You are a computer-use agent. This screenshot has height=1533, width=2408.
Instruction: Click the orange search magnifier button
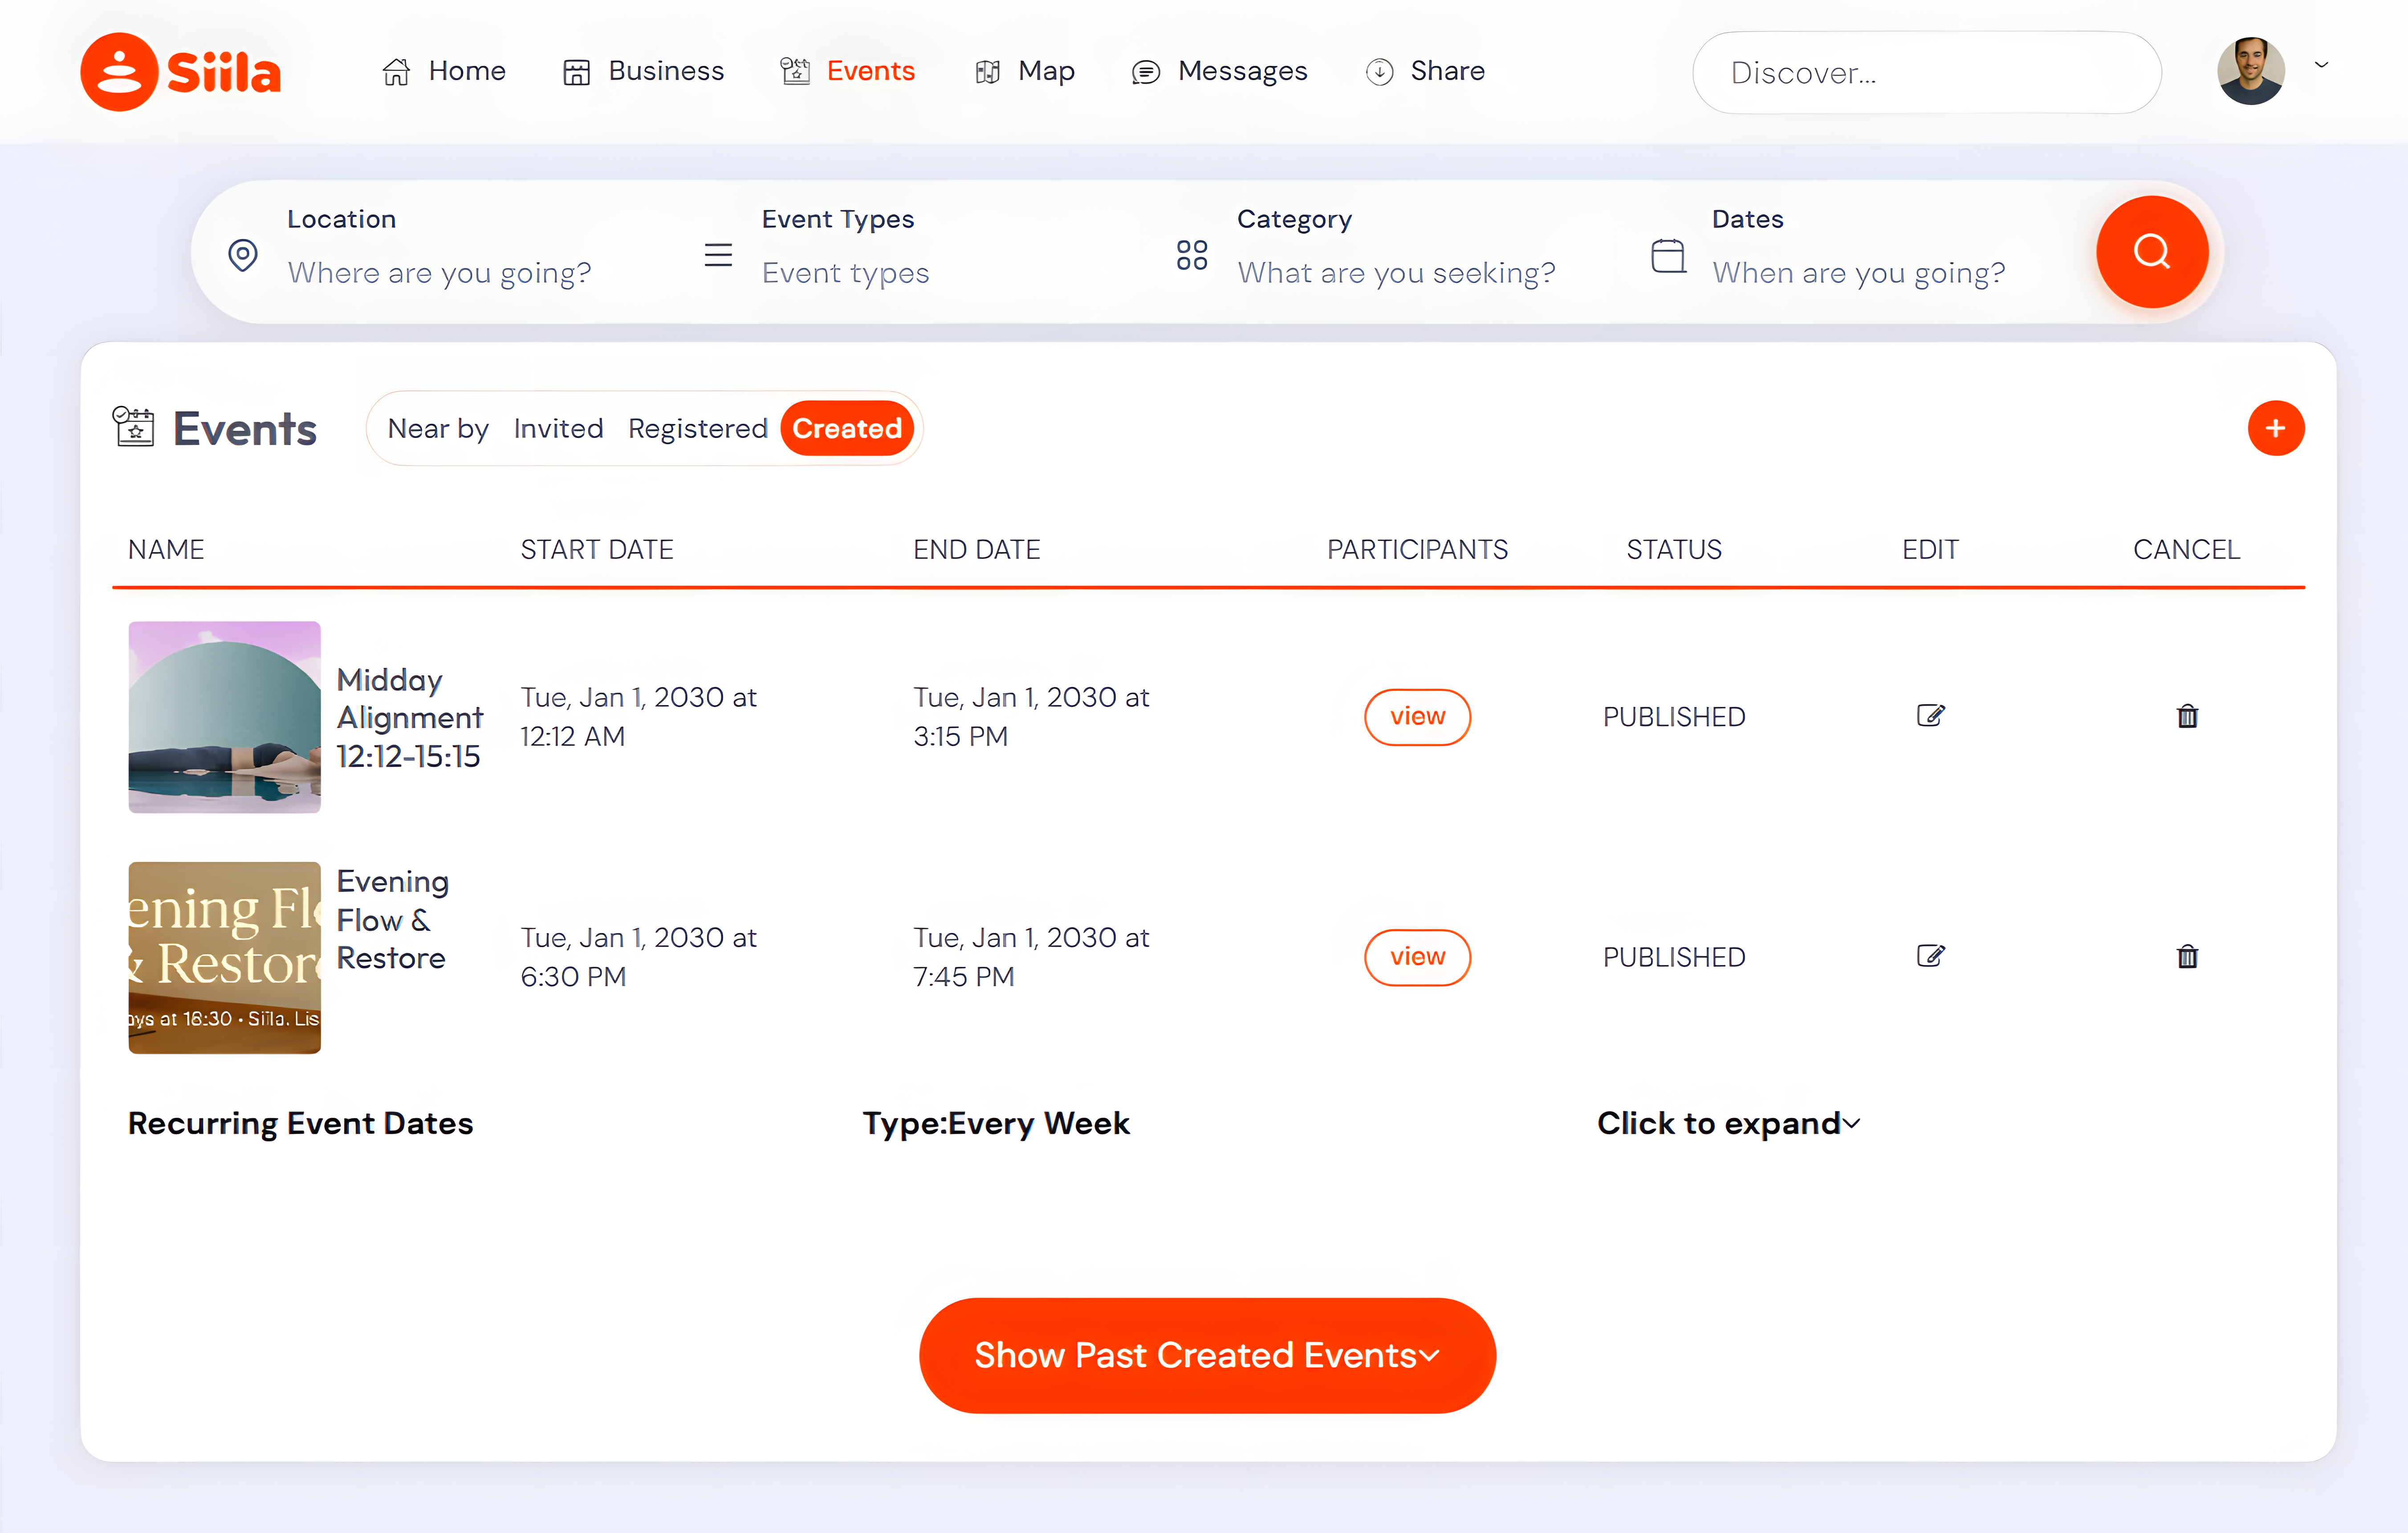2152,252
